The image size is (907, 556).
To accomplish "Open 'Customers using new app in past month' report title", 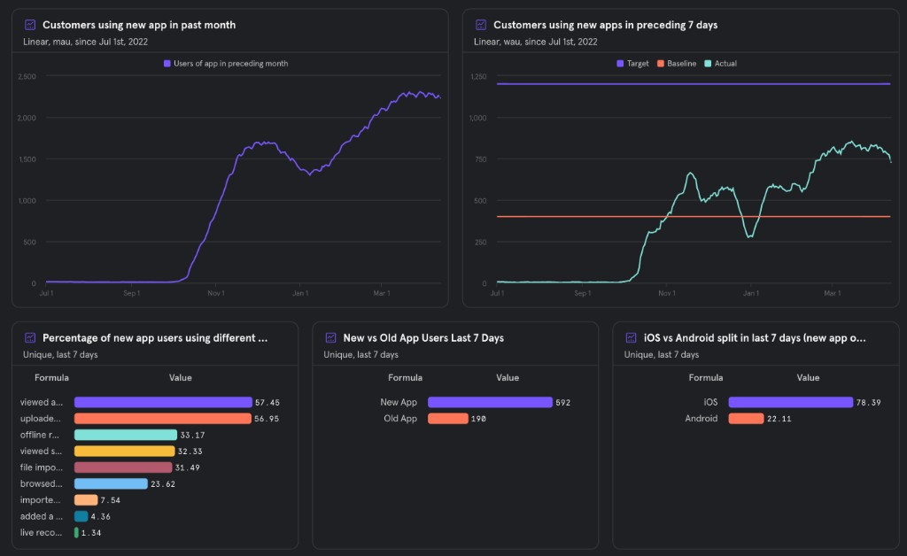I will 139,25.
